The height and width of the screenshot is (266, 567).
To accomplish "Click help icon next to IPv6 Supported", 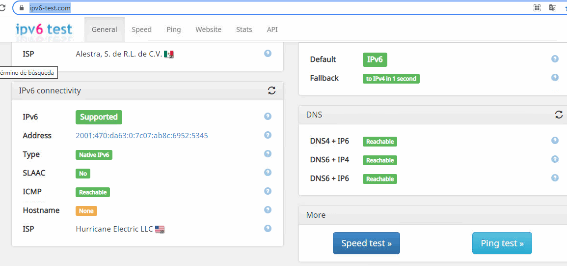I will [x=268, y=117].
